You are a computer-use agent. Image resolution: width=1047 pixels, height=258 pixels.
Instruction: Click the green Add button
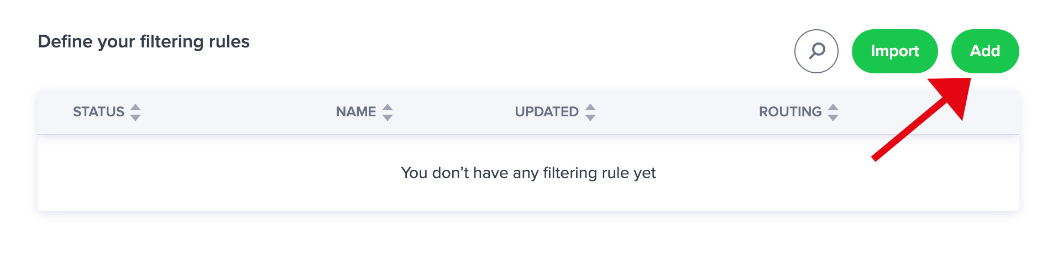pyautogui.click(x=985, y=51)
